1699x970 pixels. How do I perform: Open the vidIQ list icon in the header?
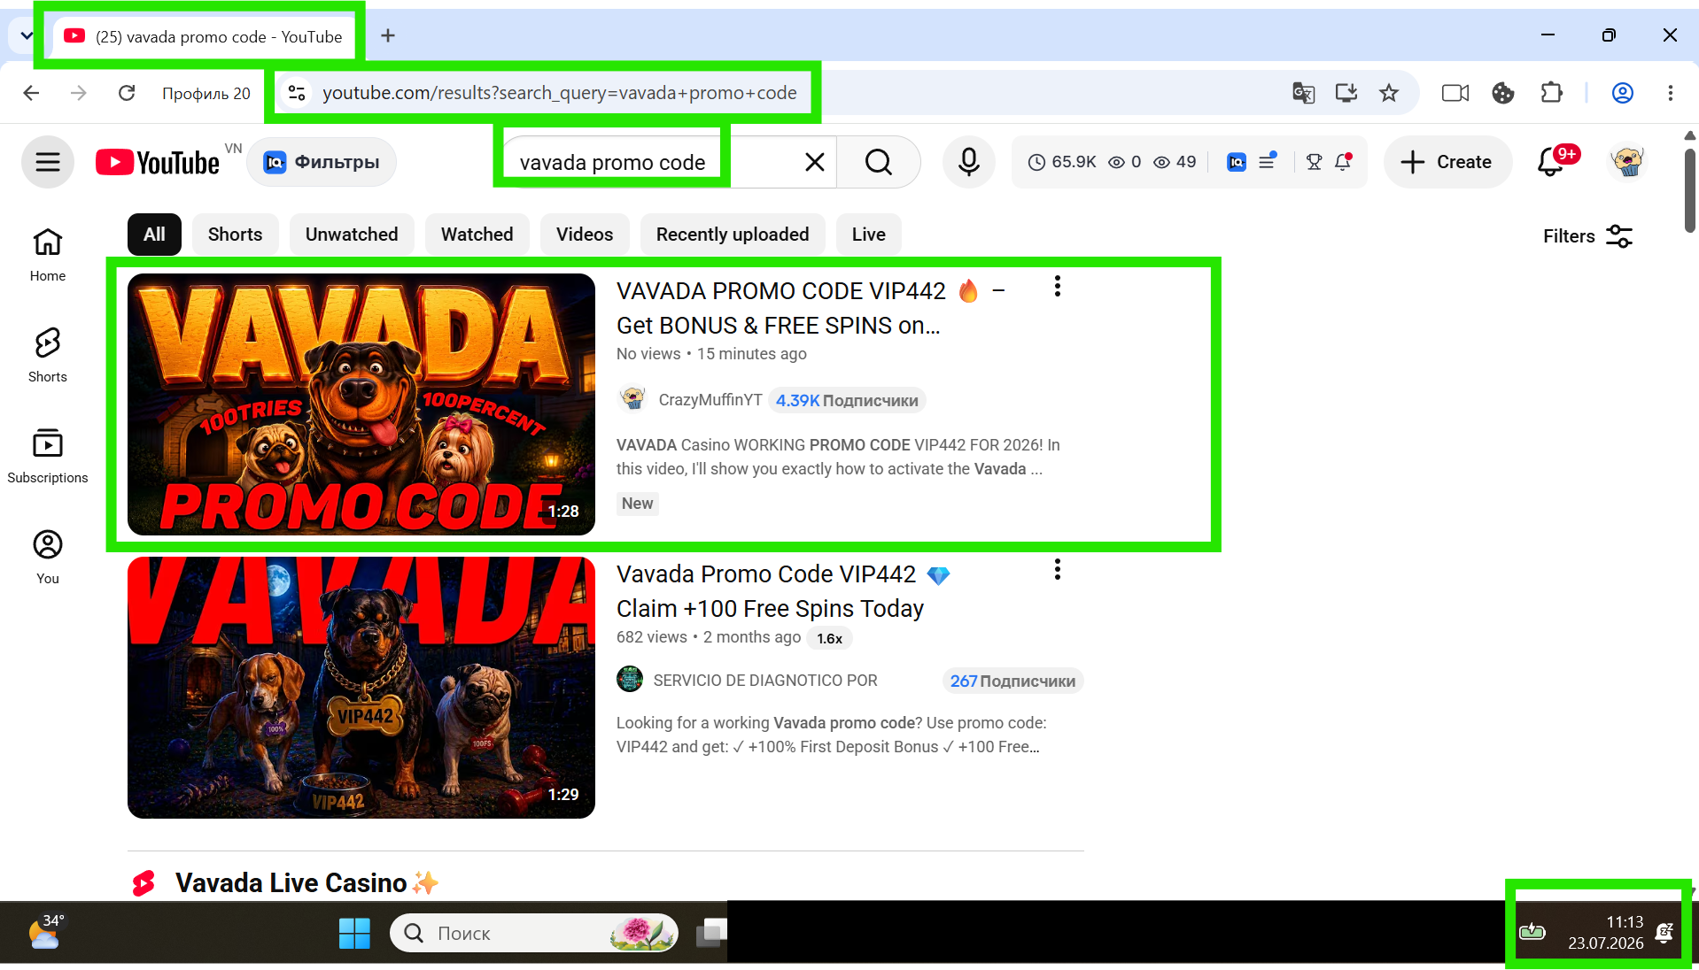pyautogui.click(x=1268, y=162)
